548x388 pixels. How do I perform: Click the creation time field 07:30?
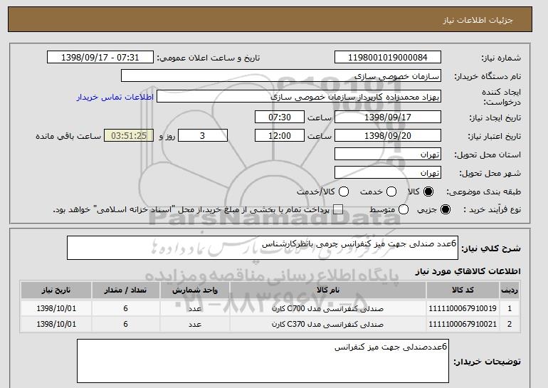coord(280,117)
